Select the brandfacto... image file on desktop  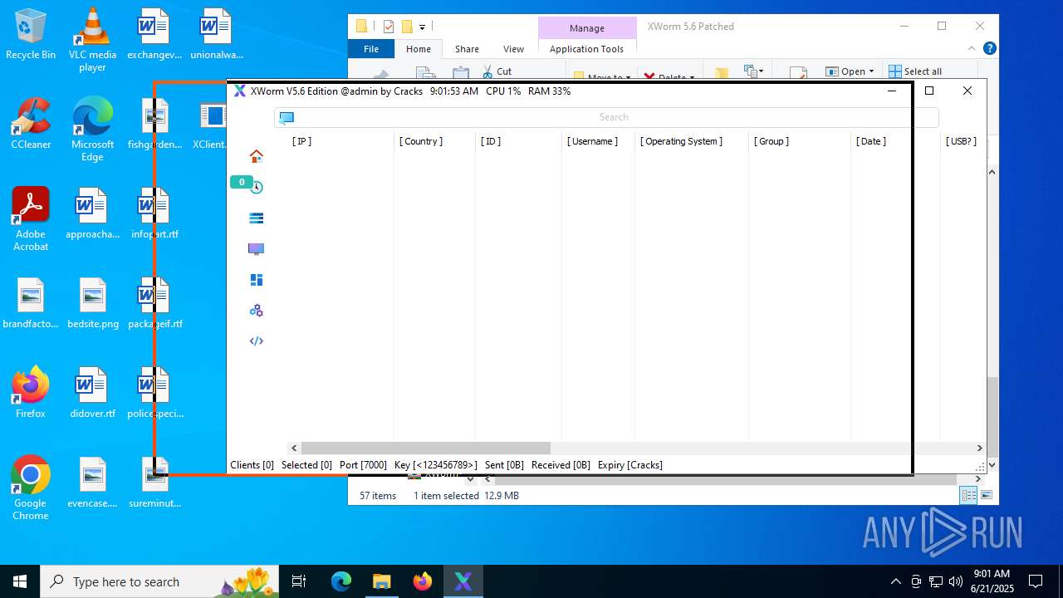pos(31,303)
